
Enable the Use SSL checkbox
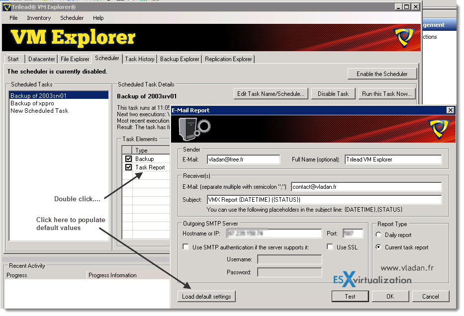coord(330,247)
